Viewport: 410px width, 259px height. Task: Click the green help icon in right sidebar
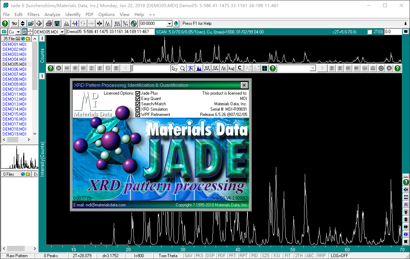[x=406, y=182]
